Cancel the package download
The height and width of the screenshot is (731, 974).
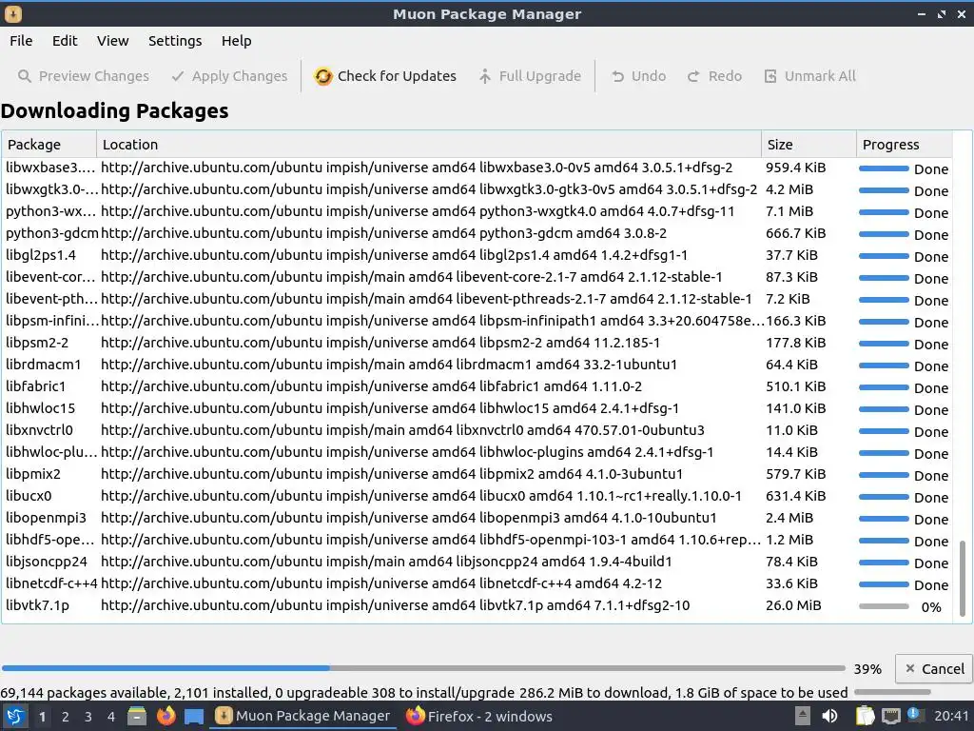tap(934, 669)
